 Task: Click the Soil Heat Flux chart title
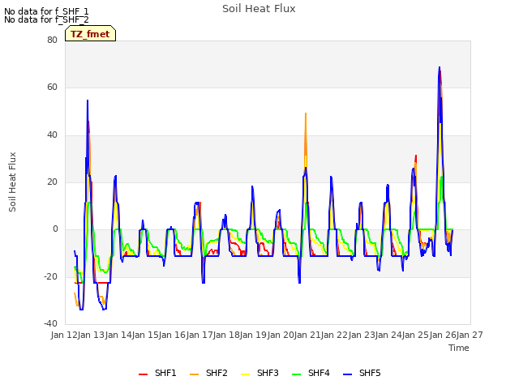click(259, 9)
